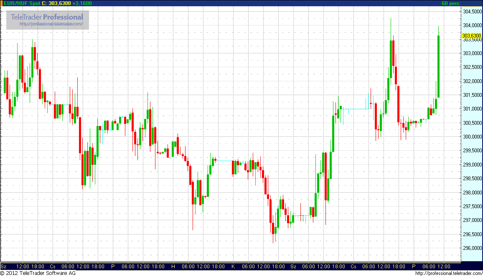The height and width of the screenshot is (277, 483).
Task: Click the EUR/HUF Spot chart title
Action: 22,3
